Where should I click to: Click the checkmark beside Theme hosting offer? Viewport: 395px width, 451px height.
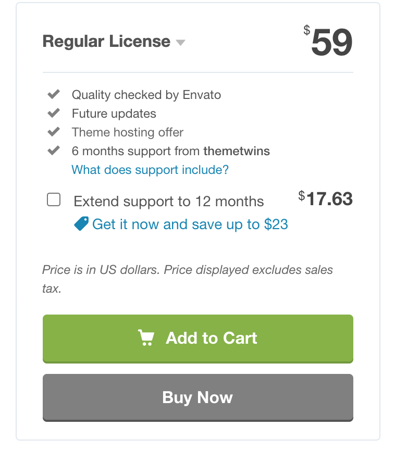click(53, 132)
